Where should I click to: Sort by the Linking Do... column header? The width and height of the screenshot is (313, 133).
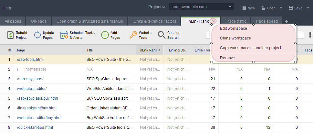(177, 50)
